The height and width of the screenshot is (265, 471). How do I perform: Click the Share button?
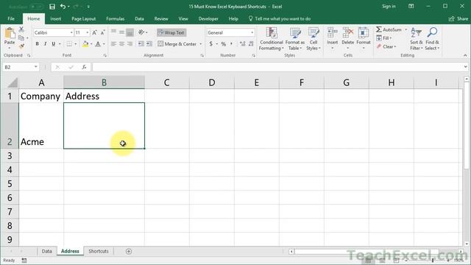[x=458, y=18]
